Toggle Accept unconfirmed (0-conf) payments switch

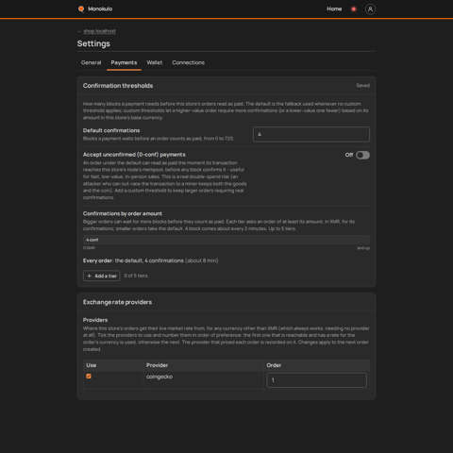pyautogui.click(x=362, y=155)
